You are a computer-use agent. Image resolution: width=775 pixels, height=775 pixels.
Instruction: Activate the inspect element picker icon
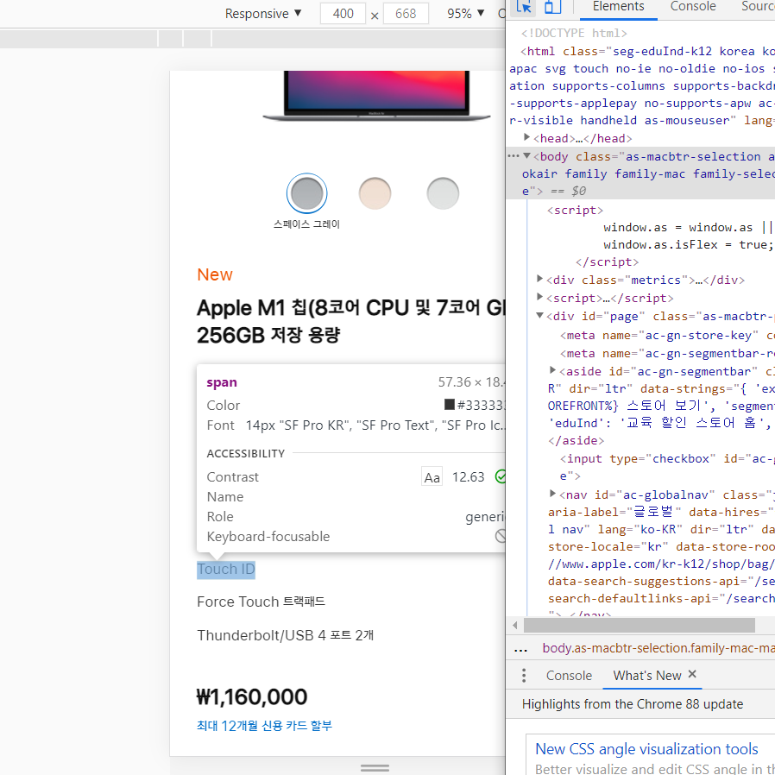pos(523,7)
